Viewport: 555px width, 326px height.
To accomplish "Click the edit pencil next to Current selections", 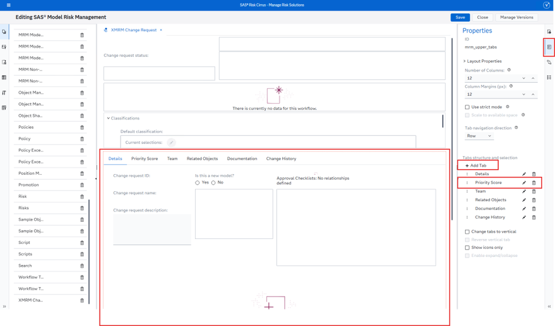I will point(171,142).
